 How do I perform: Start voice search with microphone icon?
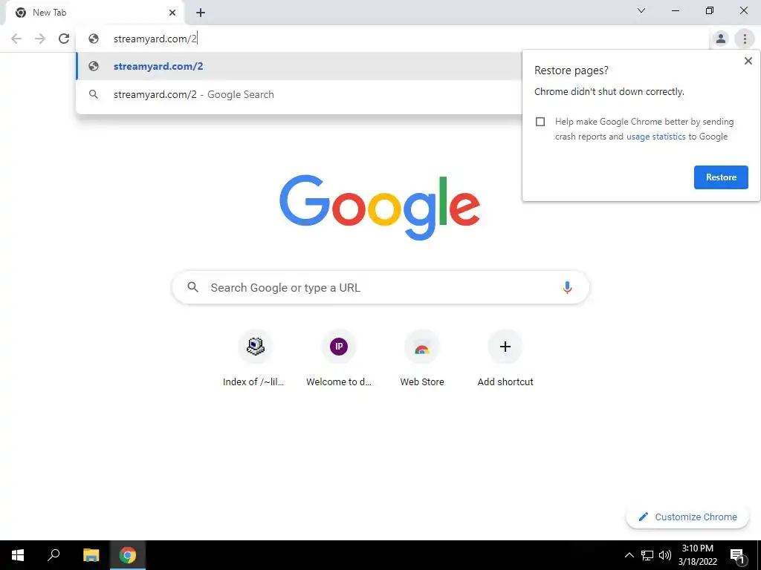point(567,287)
